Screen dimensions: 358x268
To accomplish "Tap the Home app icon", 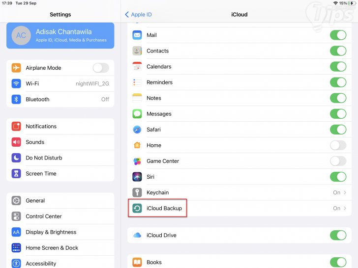I will point(137,145).
